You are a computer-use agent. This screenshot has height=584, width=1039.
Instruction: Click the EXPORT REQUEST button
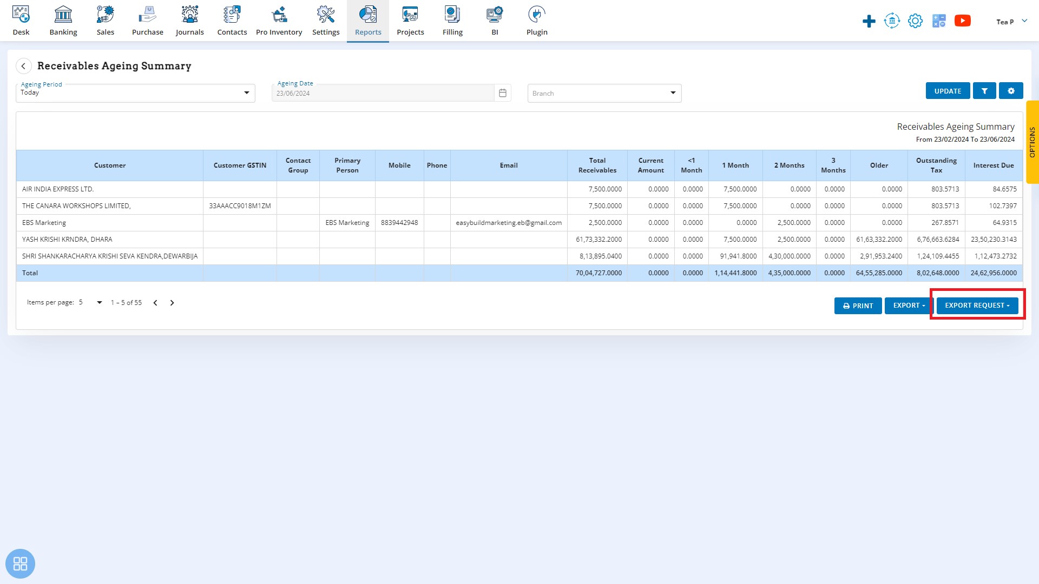tap(978, 305)
